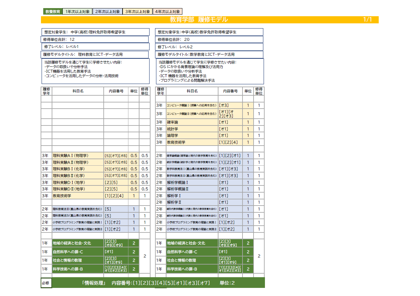Click the DSにかかる背景理論の理解及び活用力 line
Image resolution: width=420 pixels, height=296 pixels.
[x=191, y=67]
